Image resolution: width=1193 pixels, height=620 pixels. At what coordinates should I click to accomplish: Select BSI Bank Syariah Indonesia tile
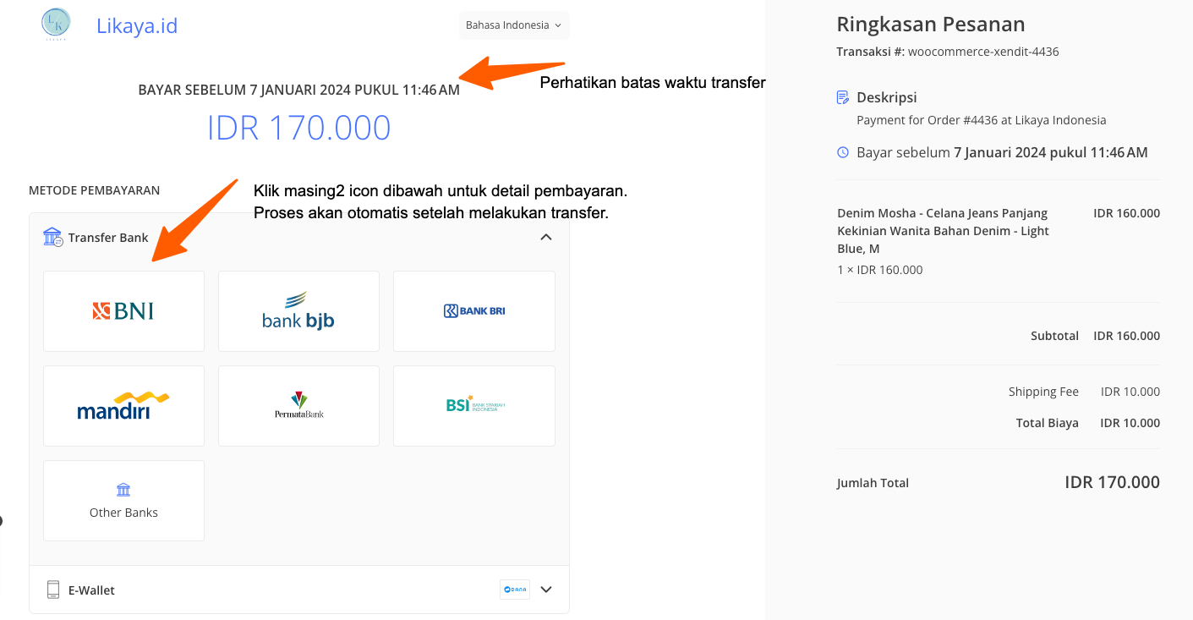click(473, 406)
